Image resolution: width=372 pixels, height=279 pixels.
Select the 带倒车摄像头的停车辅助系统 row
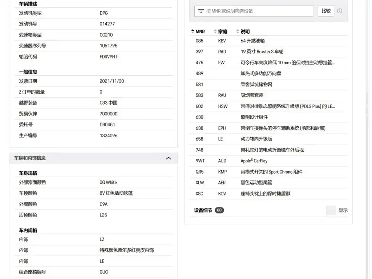tap(268, 128)
